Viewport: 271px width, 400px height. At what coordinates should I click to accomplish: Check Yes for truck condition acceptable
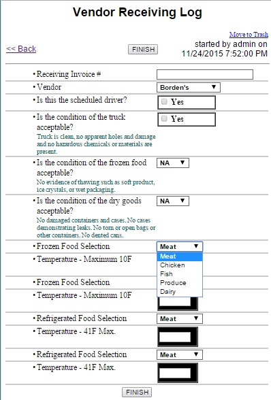[164, 118]
